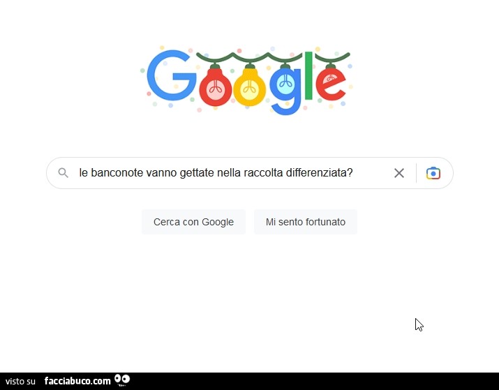Click the Mi sento fortunato button
This screenshot has height=390, width=499.
pyautogui.click(x=306, y=222)
